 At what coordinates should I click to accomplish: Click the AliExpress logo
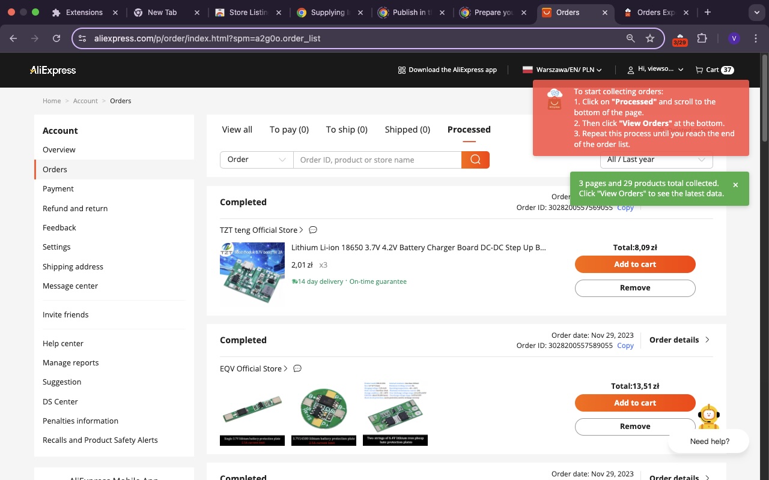click(x=53, y=70)
